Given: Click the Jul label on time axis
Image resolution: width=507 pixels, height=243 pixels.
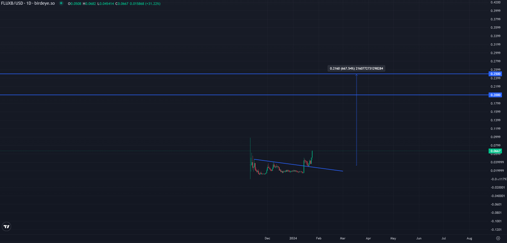Looking at the screenshot, I should click(x=444, y=238).
